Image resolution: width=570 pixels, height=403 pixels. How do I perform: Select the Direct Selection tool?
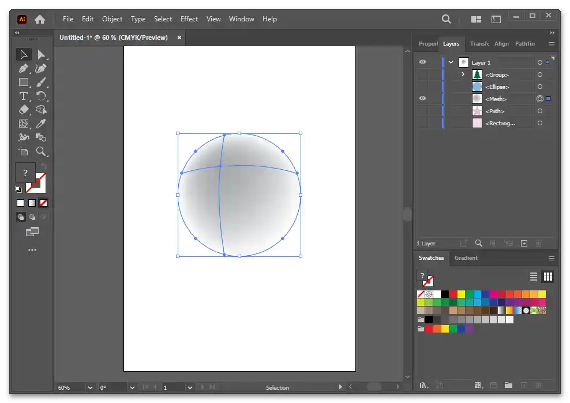tap(41, 55)
